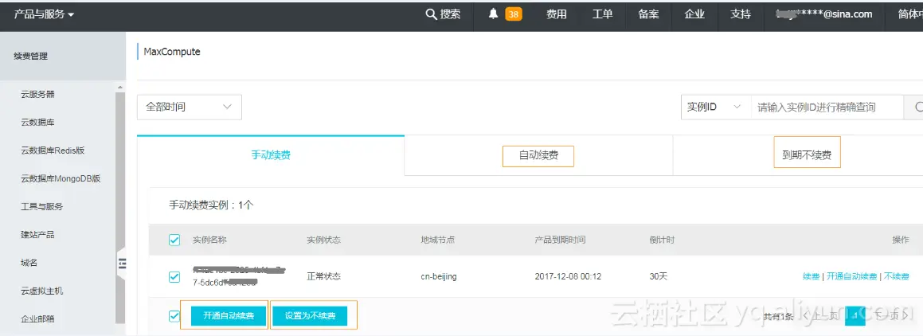
Task: Switch to the 自动续费 tab
Action: click(538, 156)
